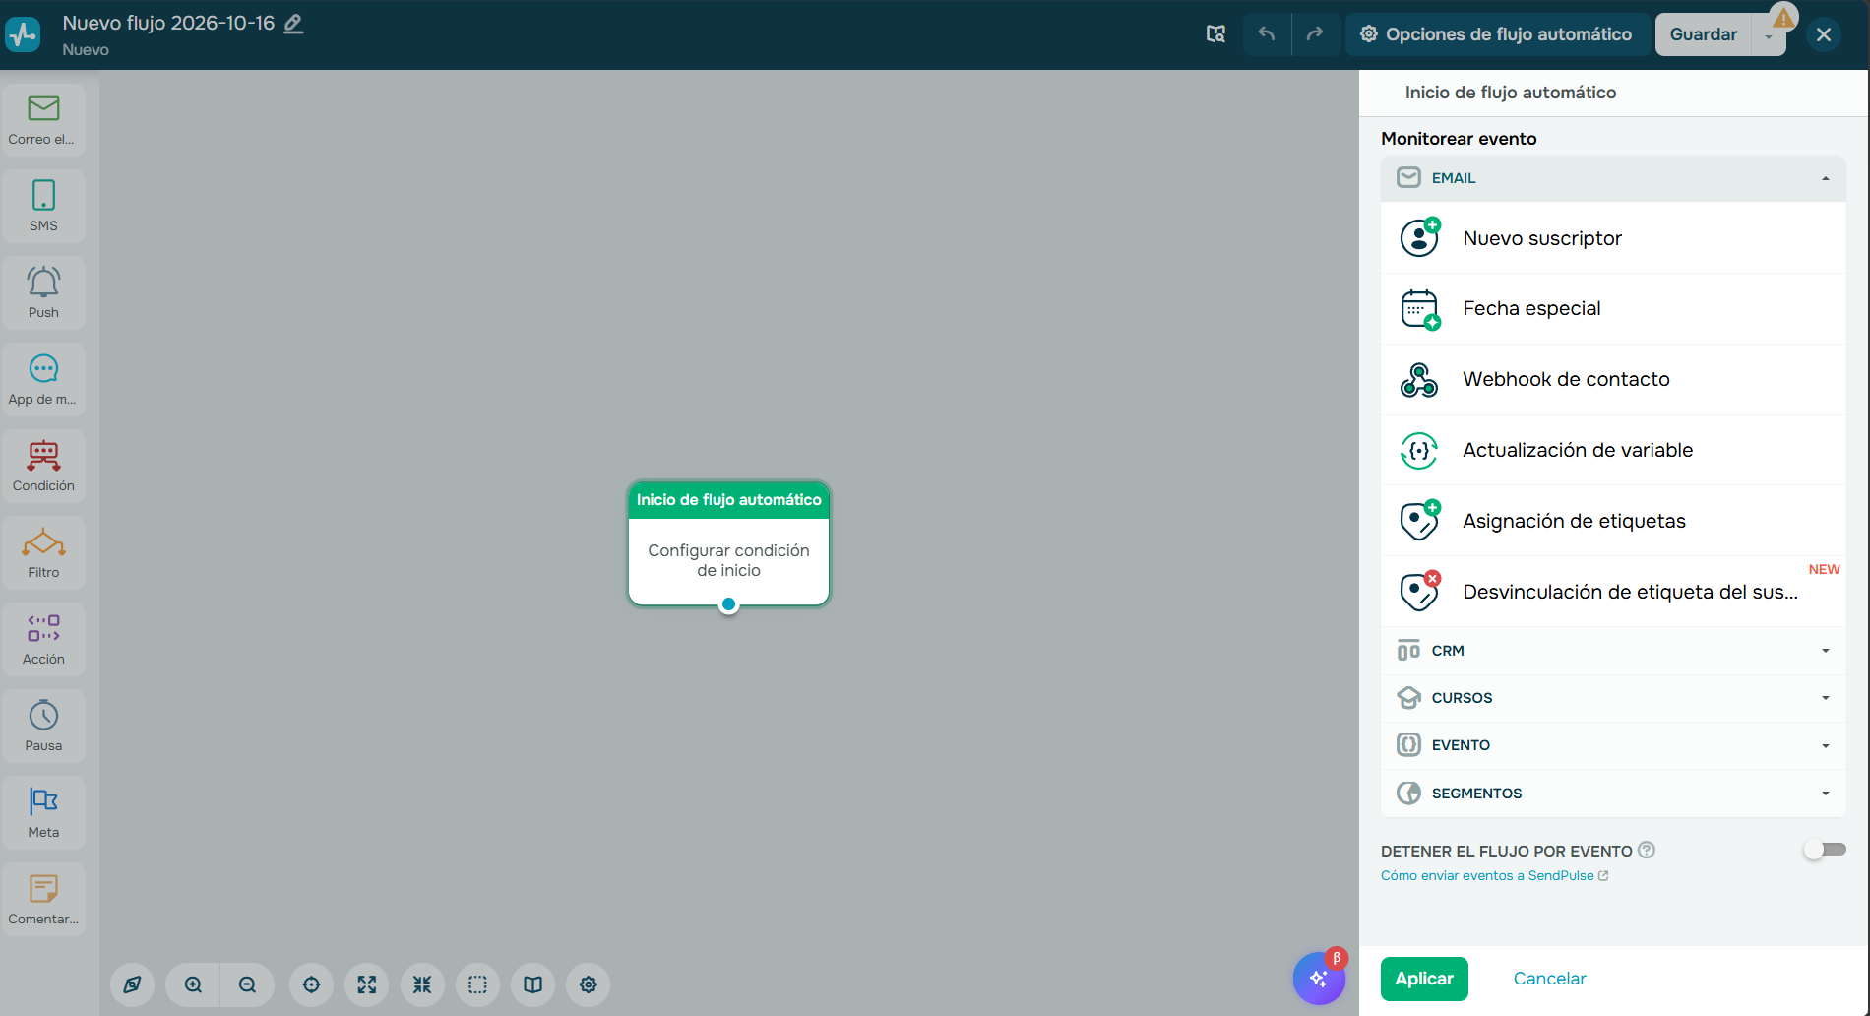The width and height of the screenshot is (1870, 1016).
Task: Select Nuevo suscriptor event
Action: (x=1613, y=238)
